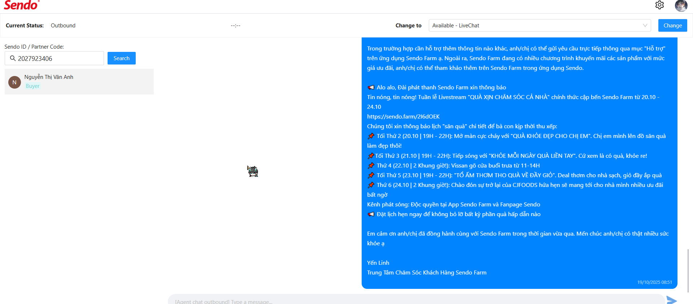Click the Outbound current status value

[x=63, y=26]
